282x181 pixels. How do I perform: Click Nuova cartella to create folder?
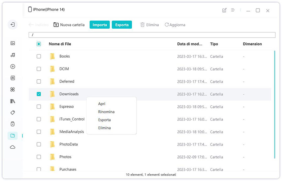[69, 25]
